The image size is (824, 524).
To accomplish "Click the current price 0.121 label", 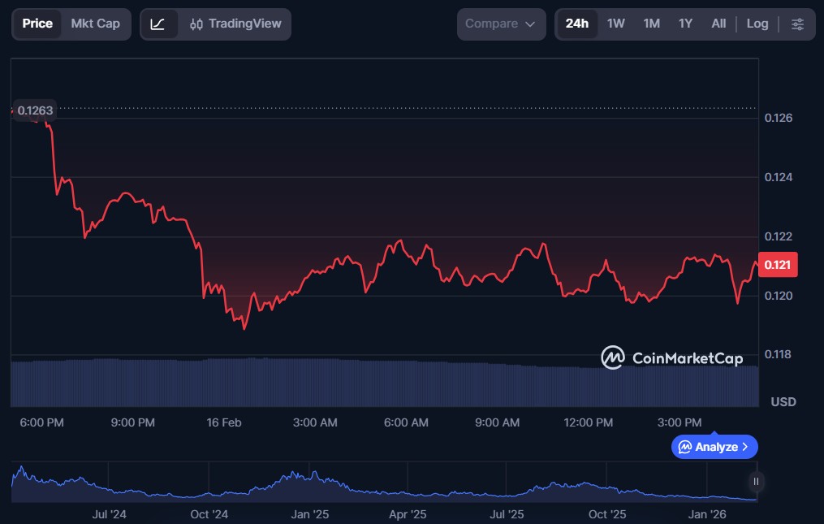I will coord(778,265).
